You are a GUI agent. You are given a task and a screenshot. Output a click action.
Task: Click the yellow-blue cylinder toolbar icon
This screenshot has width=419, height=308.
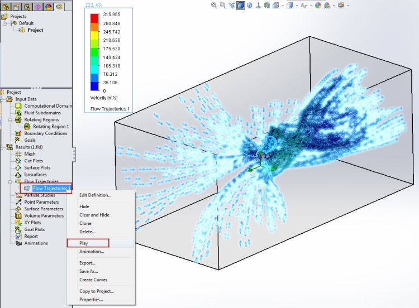pyautogui.click(x=266, y=6)
